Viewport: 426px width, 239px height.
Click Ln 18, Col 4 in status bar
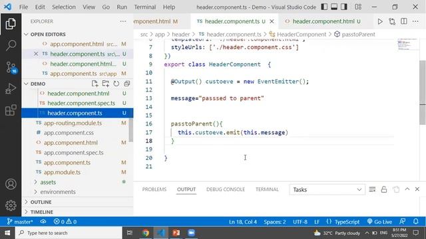242,222
